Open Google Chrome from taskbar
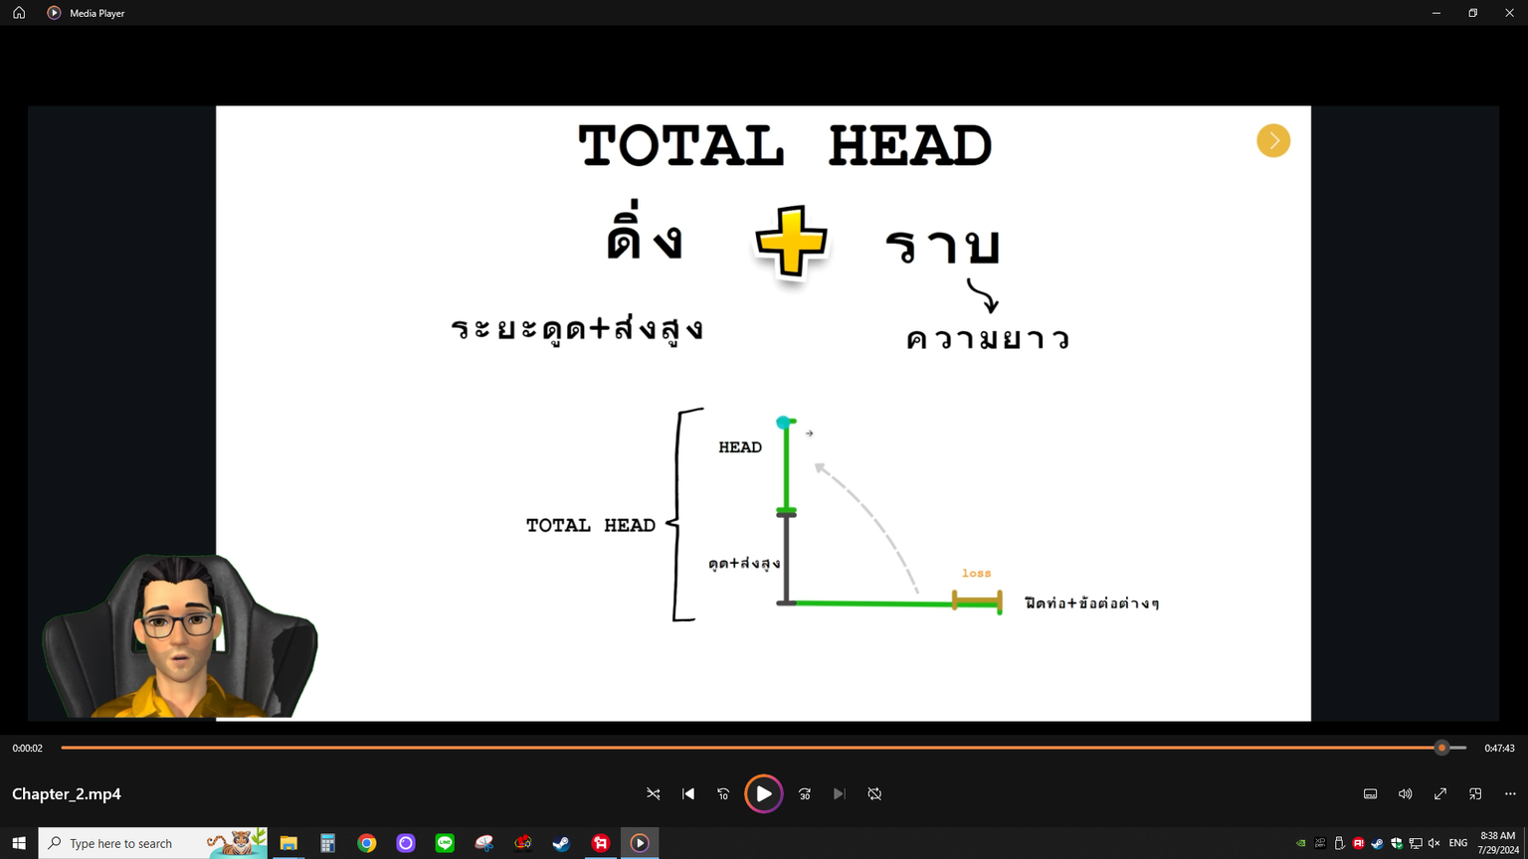The width and height of the screenshot is (1528, 859). (x=367, y=843)
